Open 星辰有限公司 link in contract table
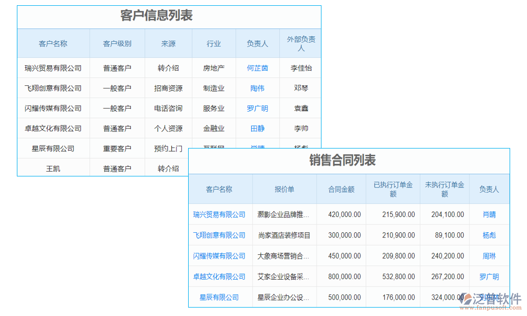The height and width of the screenshot is (316, 527). [219, 297]
